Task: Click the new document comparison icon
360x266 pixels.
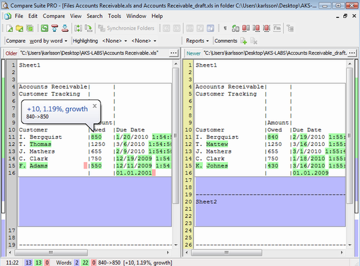Action: click(x=9, y=29)
